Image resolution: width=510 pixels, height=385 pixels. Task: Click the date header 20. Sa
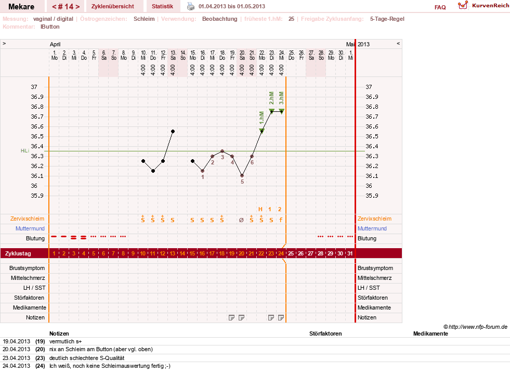(x=242, y=55)
